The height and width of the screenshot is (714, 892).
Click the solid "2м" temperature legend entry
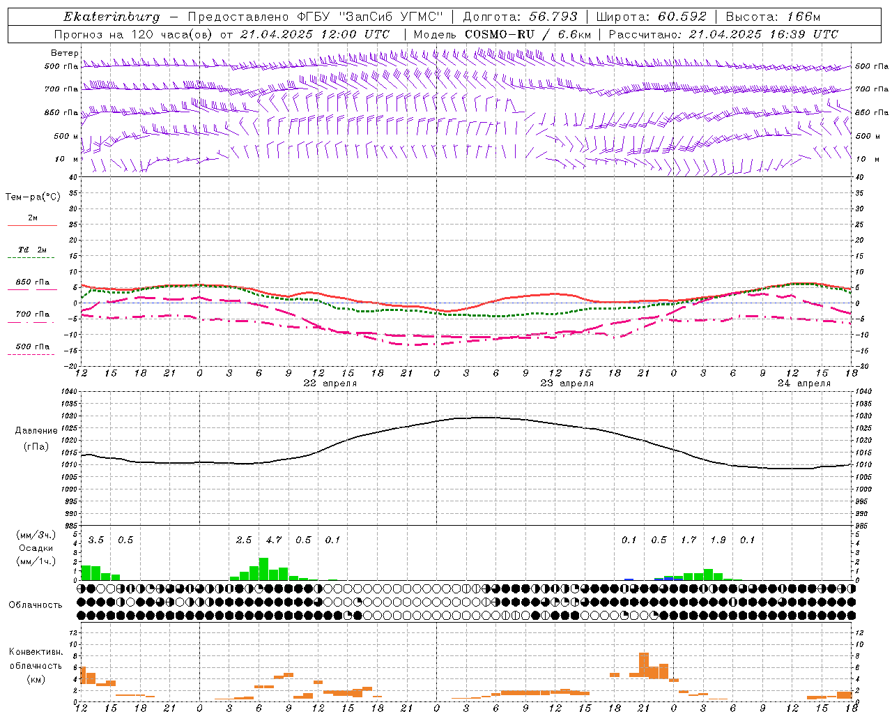(33, 218)
